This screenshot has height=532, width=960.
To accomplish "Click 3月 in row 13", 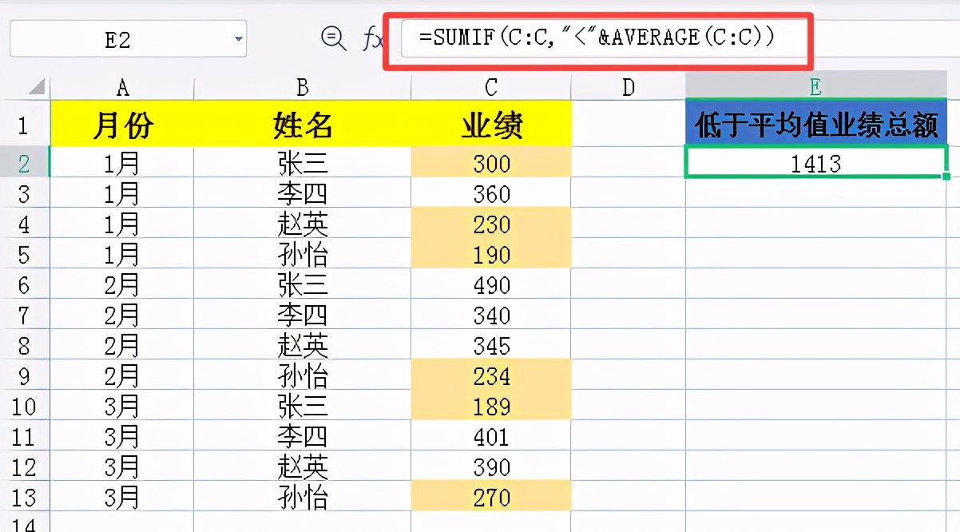I will [122, 497].
